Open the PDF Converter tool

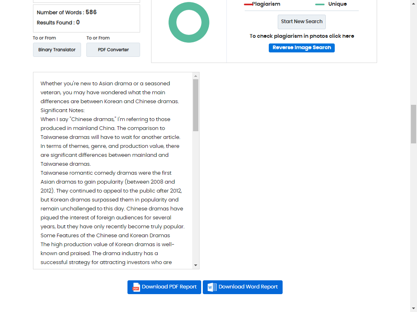[113, 50]
